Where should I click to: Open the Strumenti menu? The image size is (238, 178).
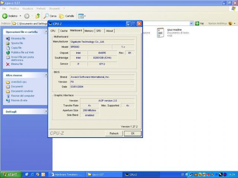(x=54, y=9)
